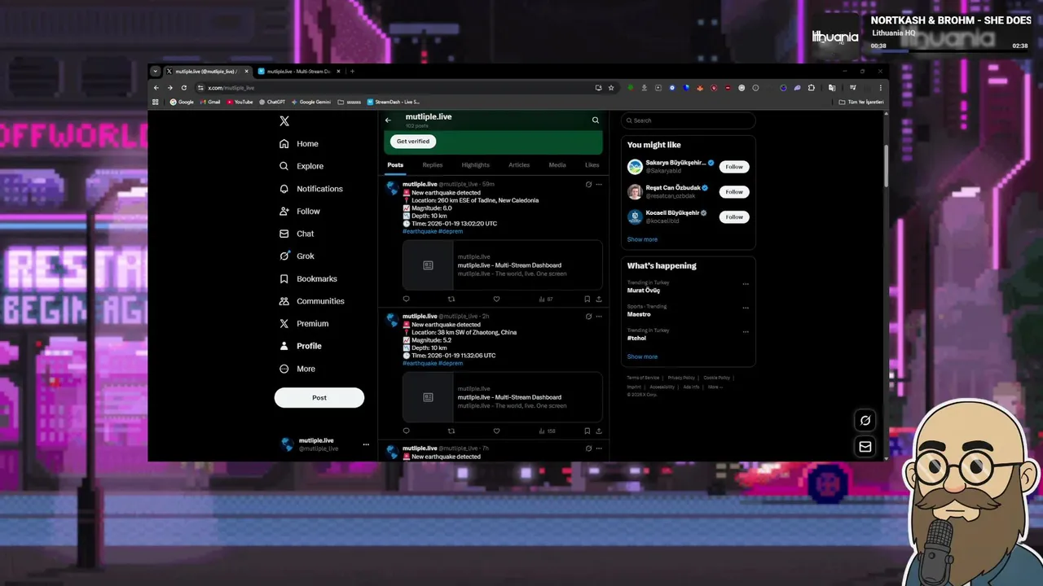
Task: Reply to the Zhaotong earthquake post
Action: pos(406,431)
